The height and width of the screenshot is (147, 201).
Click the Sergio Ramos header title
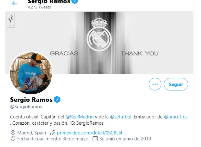(x=49, y=2)
